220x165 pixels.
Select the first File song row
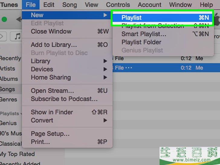pyautogui.click(x=166, y=58)
